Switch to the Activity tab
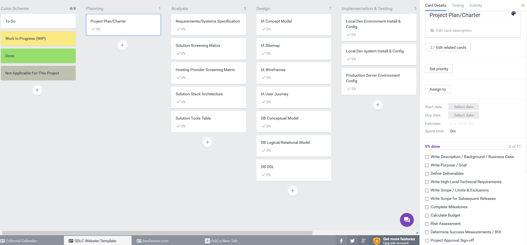Image resolution: width=527 pixels, height=245 pixels. point(476,5)
